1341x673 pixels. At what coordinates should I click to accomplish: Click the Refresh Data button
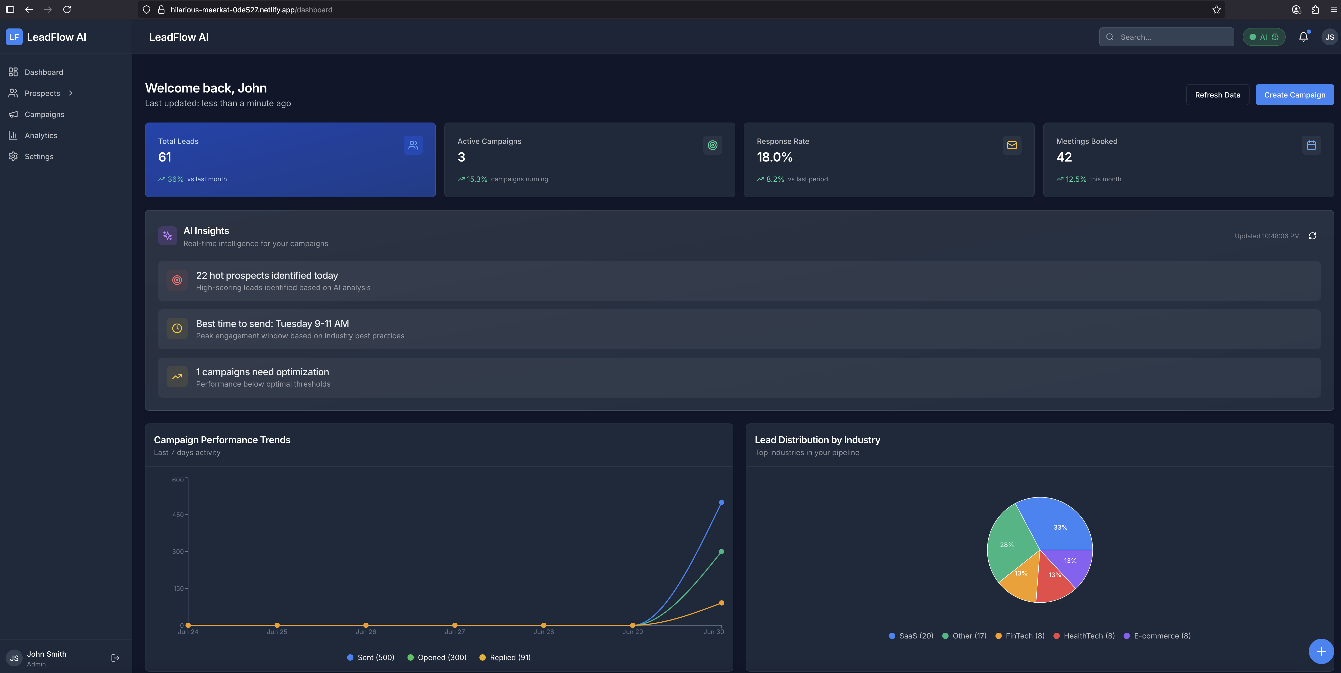pyautogui.click(x=1217, y=95)
